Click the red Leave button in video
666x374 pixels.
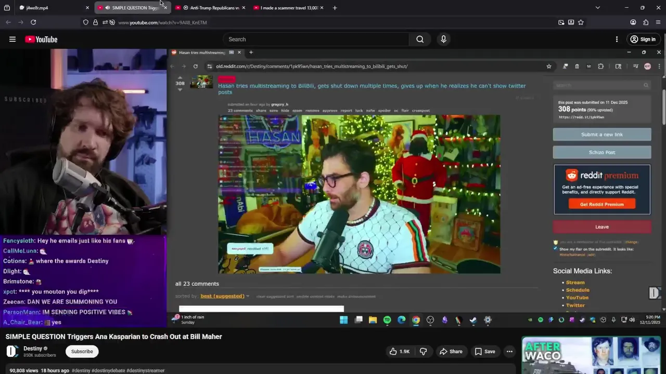pos(602,227)
